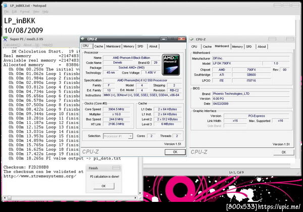This screenshot has width=303, height=212.
Task: Open Super PI Calculate menu
Action: [x=12, y=45]
